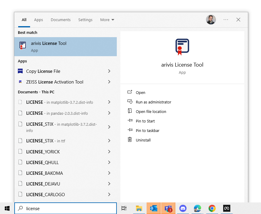Open the ellipsis options menu
Viewport: 261px width, 214px height.
[226, 20]
